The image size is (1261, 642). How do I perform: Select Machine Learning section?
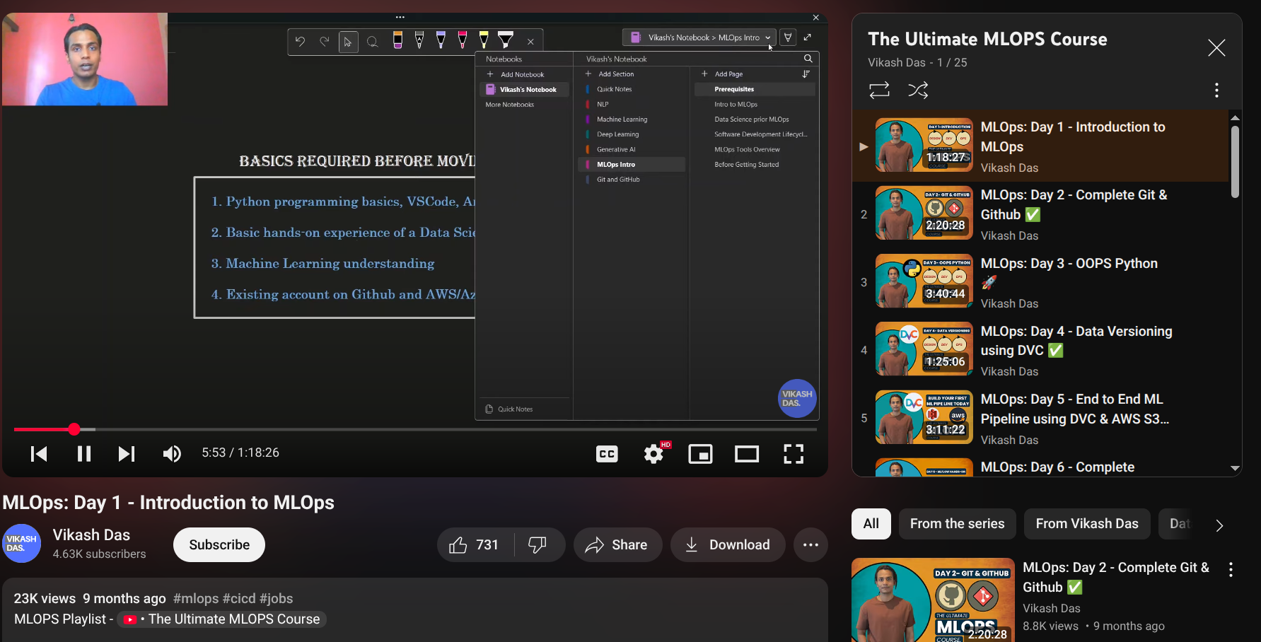632,119
